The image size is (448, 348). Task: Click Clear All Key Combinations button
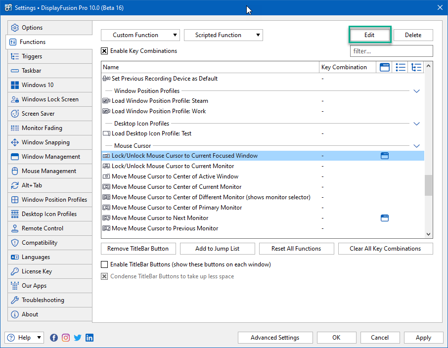click(x=385, y=249)
